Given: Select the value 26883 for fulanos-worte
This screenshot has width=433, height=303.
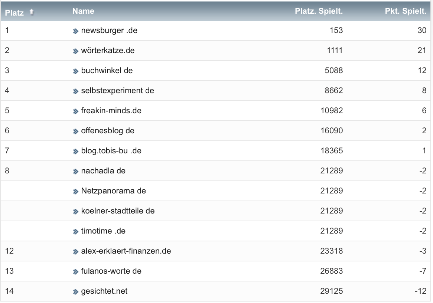Looking at the screenshot, I should (x=331, y=271).
